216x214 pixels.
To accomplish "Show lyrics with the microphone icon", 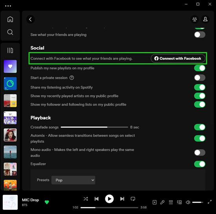I will (x=163, y=202).
